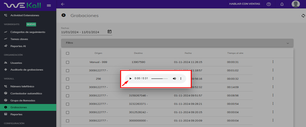Click date cell 01-11-2024 09:51:57
This screenshot has height=127, width=306.
point(188,96)
